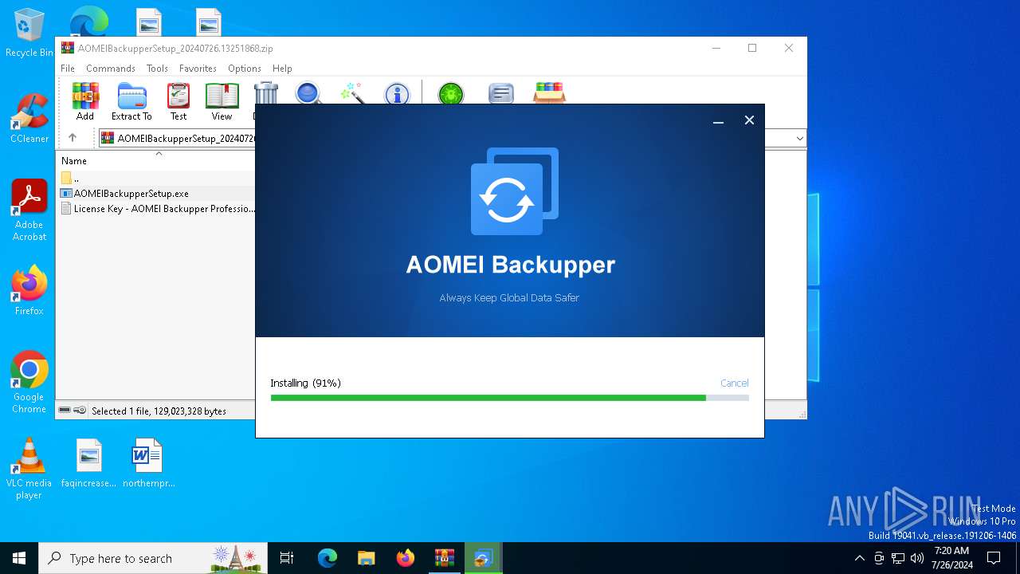Viewport: 1020px width, 574px height.
Task: Open the Google Chrome desktop shortcut
Action: click(x=29, y=383)
